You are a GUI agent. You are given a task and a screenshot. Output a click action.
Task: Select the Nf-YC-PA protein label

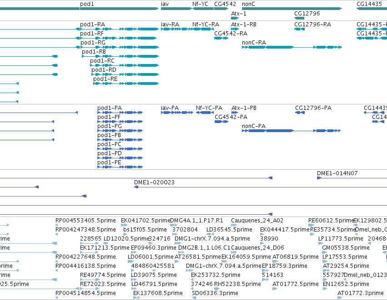(209, 108)
